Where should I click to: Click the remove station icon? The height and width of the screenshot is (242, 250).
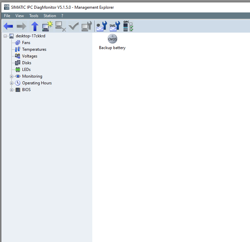tap(61, 26)
